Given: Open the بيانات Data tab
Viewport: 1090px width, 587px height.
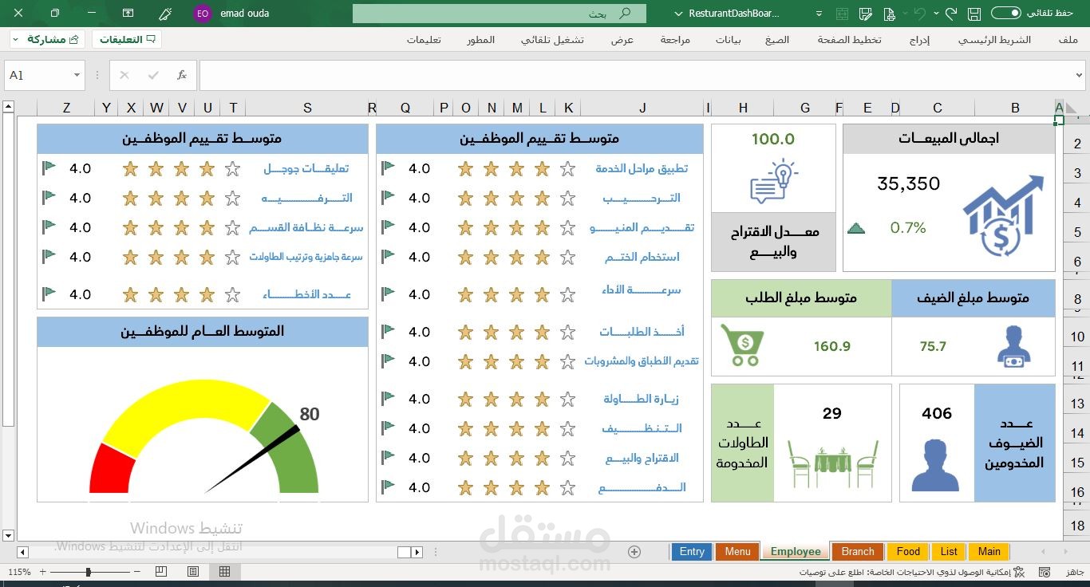Looking at the screenshot, I should (728, 40).
